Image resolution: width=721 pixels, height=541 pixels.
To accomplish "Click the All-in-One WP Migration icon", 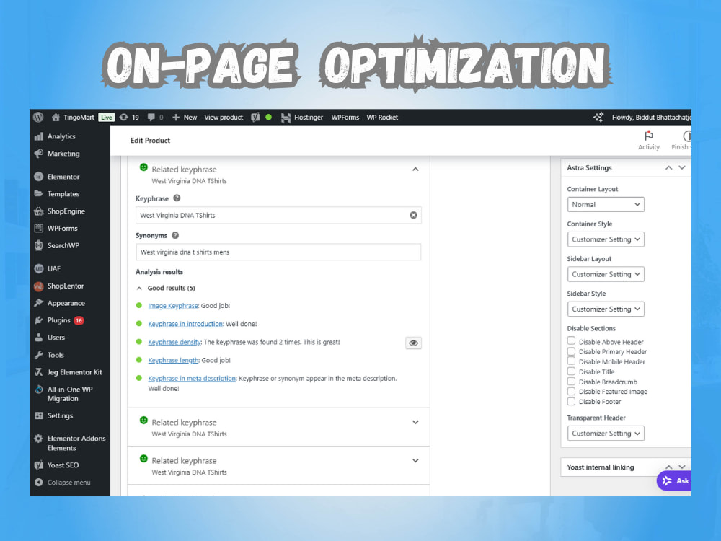I will point(39,390).
